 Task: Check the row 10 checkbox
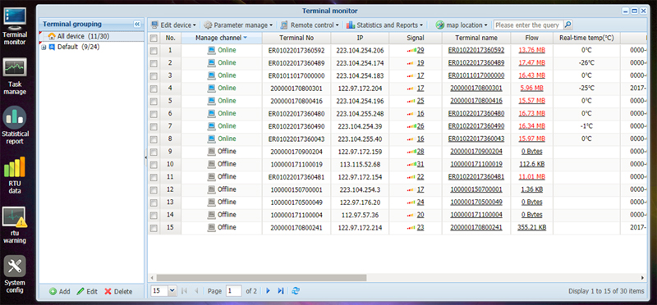click(154, 165)
